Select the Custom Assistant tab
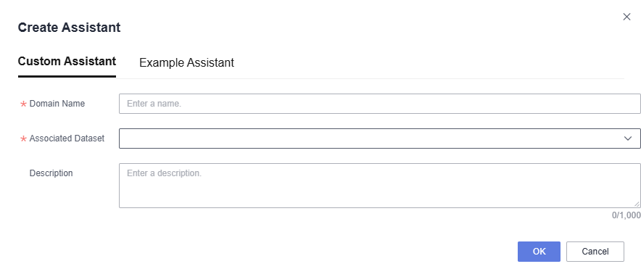Viewport: 641px width, 277px height. click(67, 62)
